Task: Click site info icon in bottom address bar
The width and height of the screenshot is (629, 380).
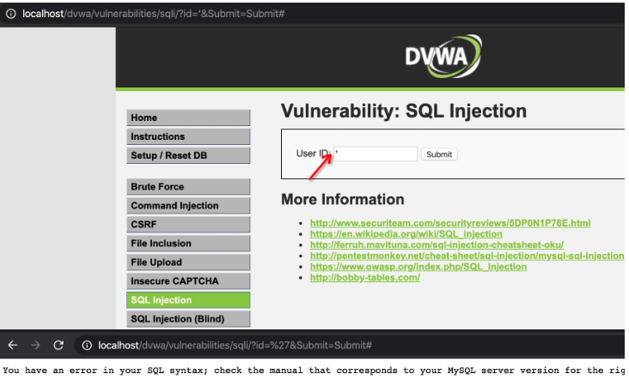Action: click(87, 345)
